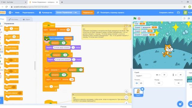Close the first yellow comment note
Viewport: 192px width, 108px height.
pyautogui.click(x=130, y=26)
